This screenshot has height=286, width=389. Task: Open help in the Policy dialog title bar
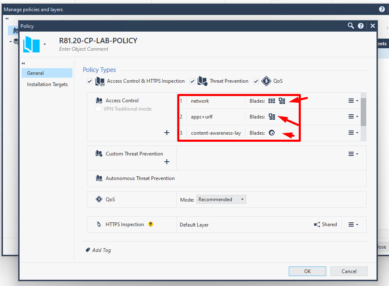(361, 26)
